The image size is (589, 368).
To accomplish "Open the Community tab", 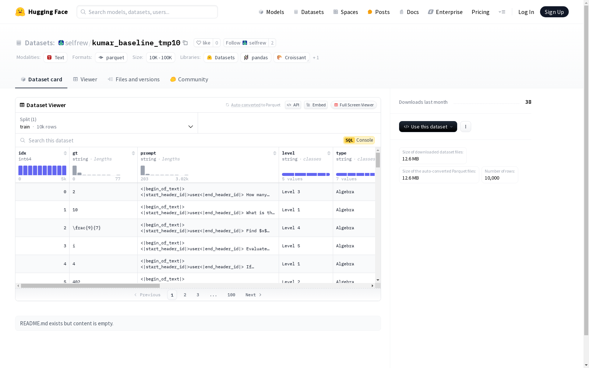I will pos(189,79).
